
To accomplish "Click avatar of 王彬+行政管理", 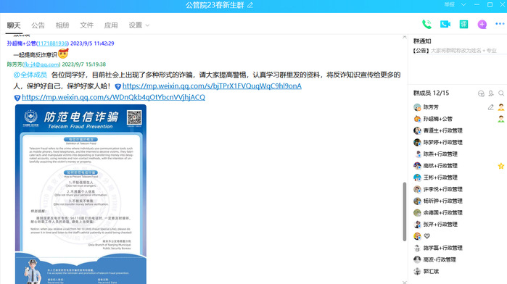I will [417, 177].
